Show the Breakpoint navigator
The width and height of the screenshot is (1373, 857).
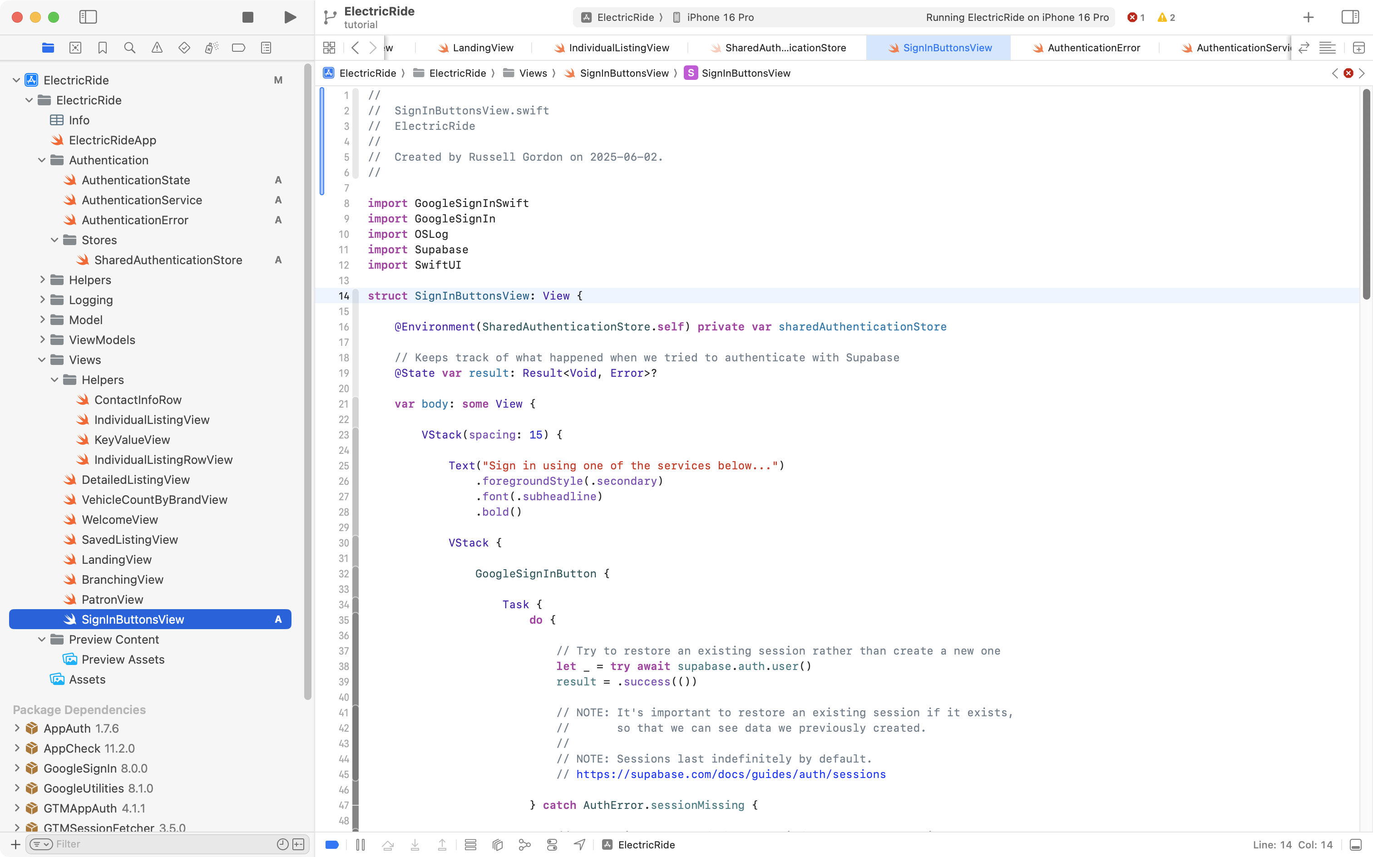pos(239,48)
